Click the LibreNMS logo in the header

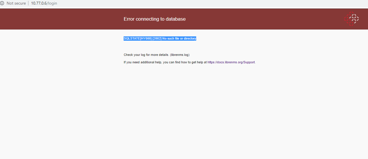click(351, 19)
